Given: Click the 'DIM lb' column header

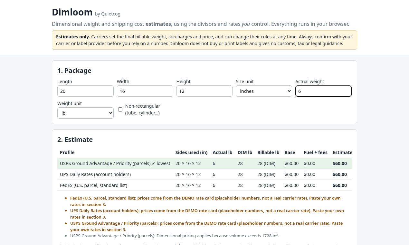Looking at the screenshot, I should point(245,152).
